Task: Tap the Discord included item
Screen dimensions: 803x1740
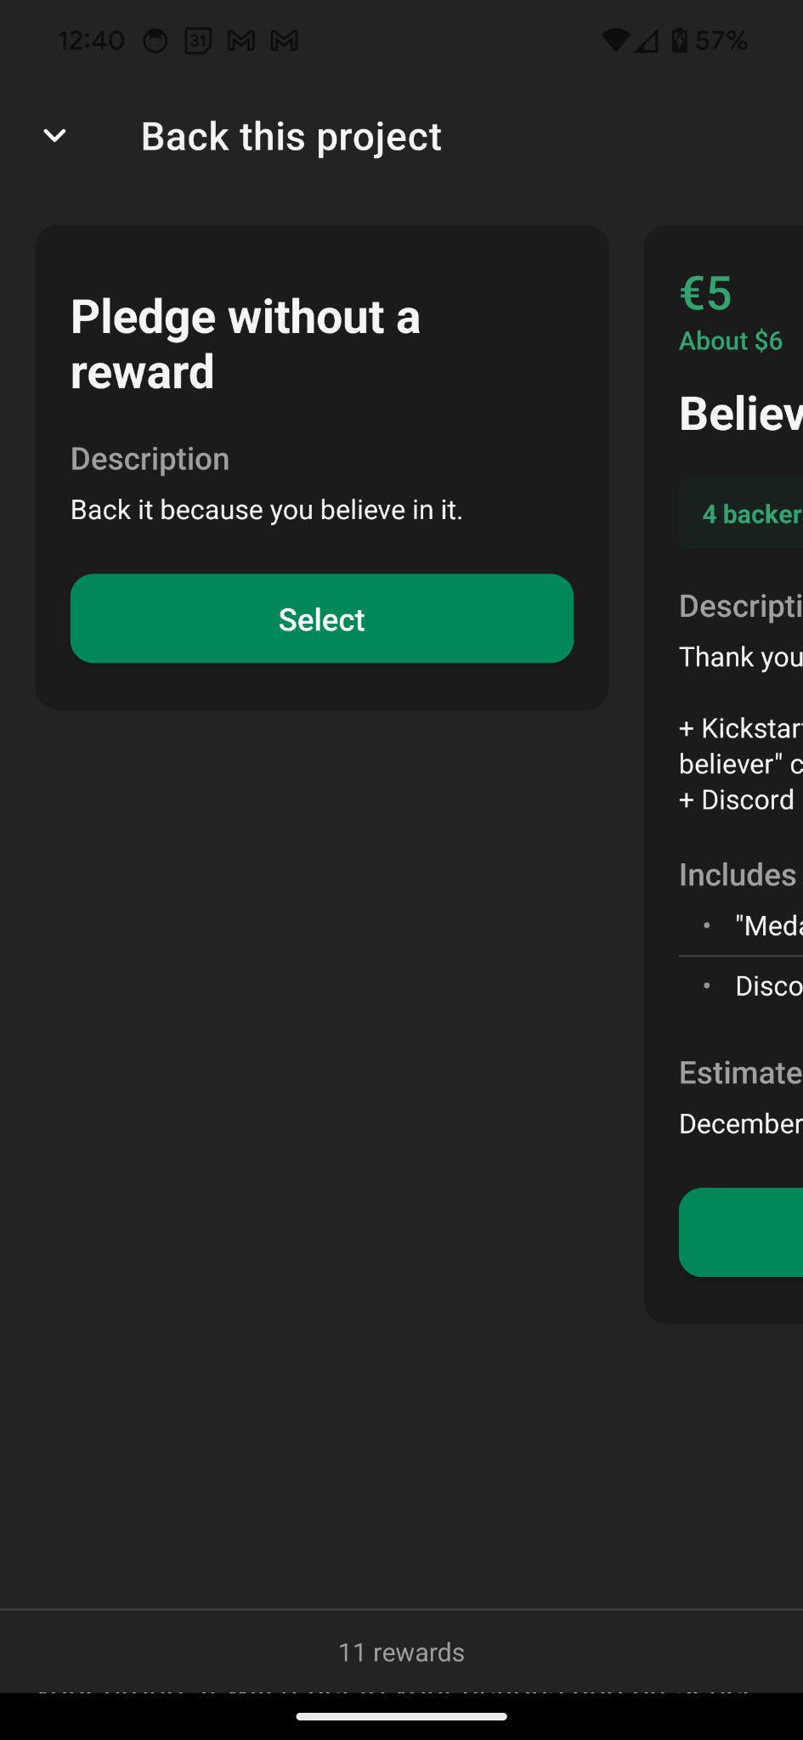Action: tap(768, 986)
